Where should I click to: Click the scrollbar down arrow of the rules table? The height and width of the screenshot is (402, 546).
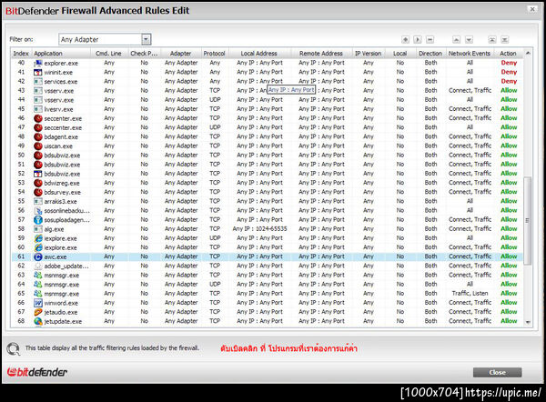pyautogui.click(x=528, y=322)
